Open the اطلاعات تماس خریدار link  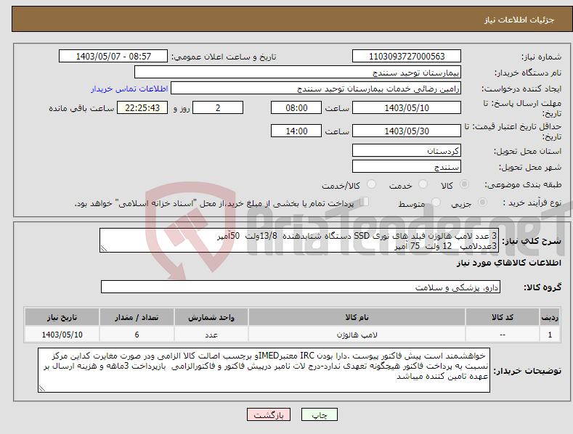(129, 89)
